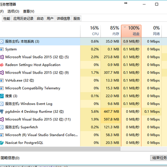Click the 447.7 MB memory cell
This screenshot has height=167, width=167.
[x=111, y=111]
